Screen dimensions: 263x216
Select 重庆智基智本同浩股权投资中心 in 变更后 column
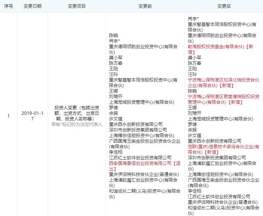pos(222,27)
